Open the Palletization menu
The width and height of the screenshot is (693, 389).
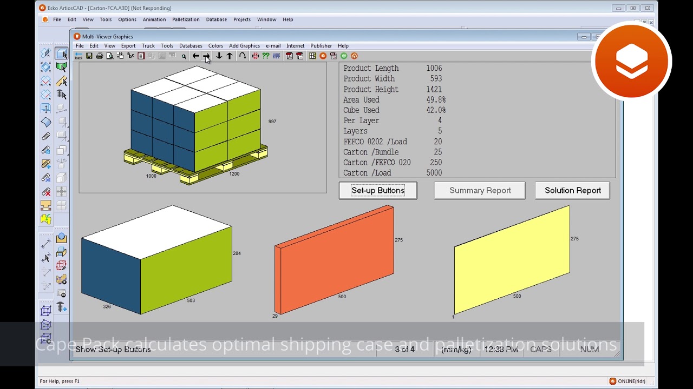[186, 19]
